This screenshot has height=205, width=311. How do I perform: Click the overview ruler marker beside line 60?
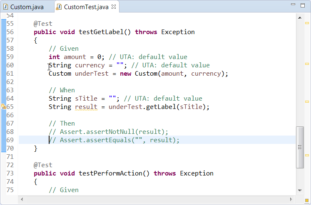coord(307,64)
